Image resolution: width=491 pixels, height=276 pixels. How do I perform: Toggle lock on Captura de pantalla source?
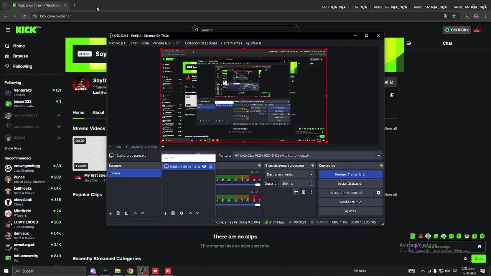[211, 166]
